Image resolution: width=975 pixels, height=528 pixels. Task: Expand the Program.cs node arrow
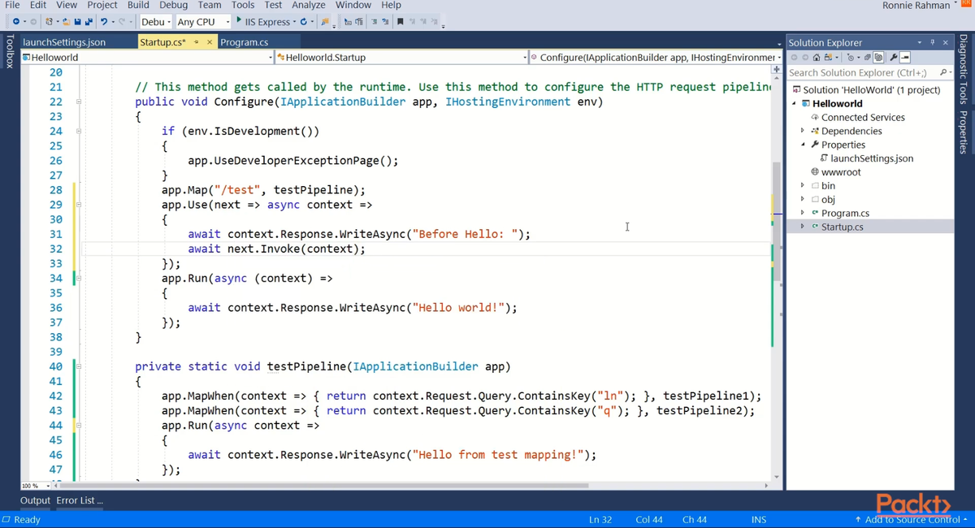point(803,213)
